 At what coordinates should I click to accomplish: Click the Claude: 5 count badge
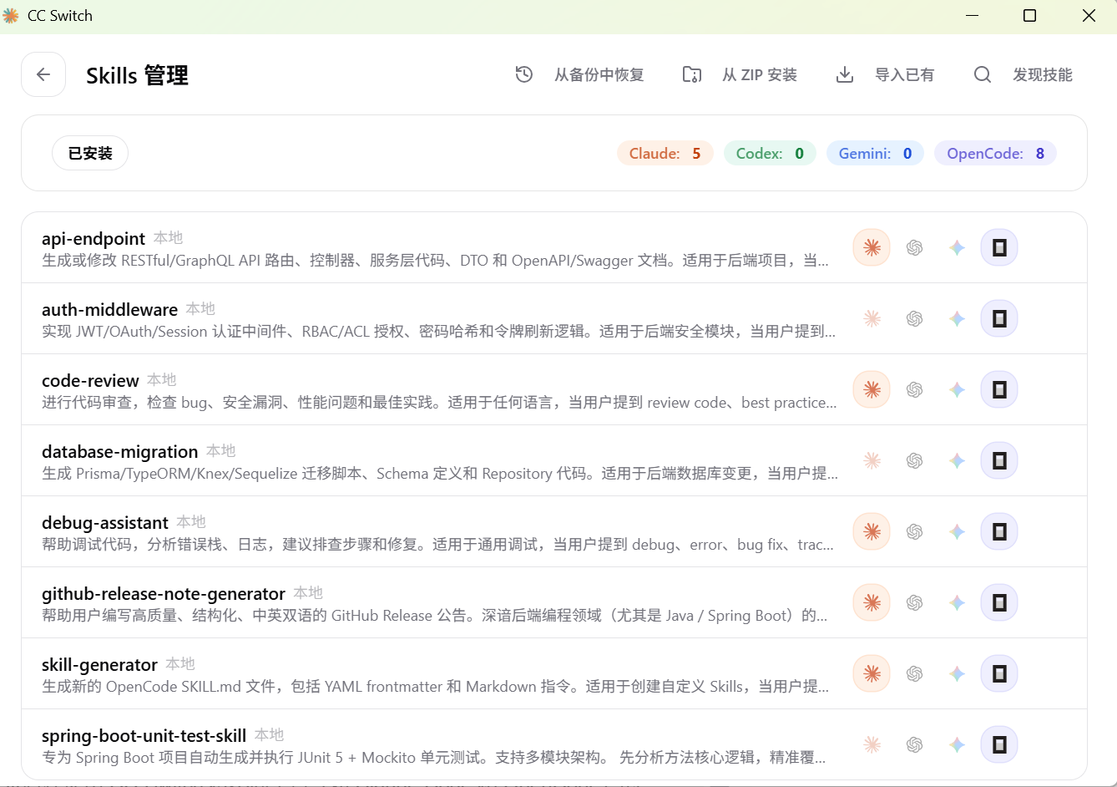point(665,153)
